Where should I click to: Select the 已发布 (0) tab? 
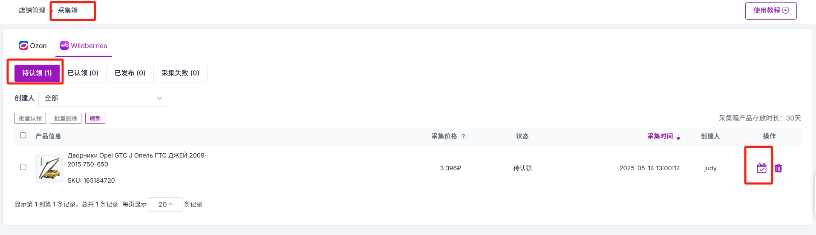coord(130,73)
